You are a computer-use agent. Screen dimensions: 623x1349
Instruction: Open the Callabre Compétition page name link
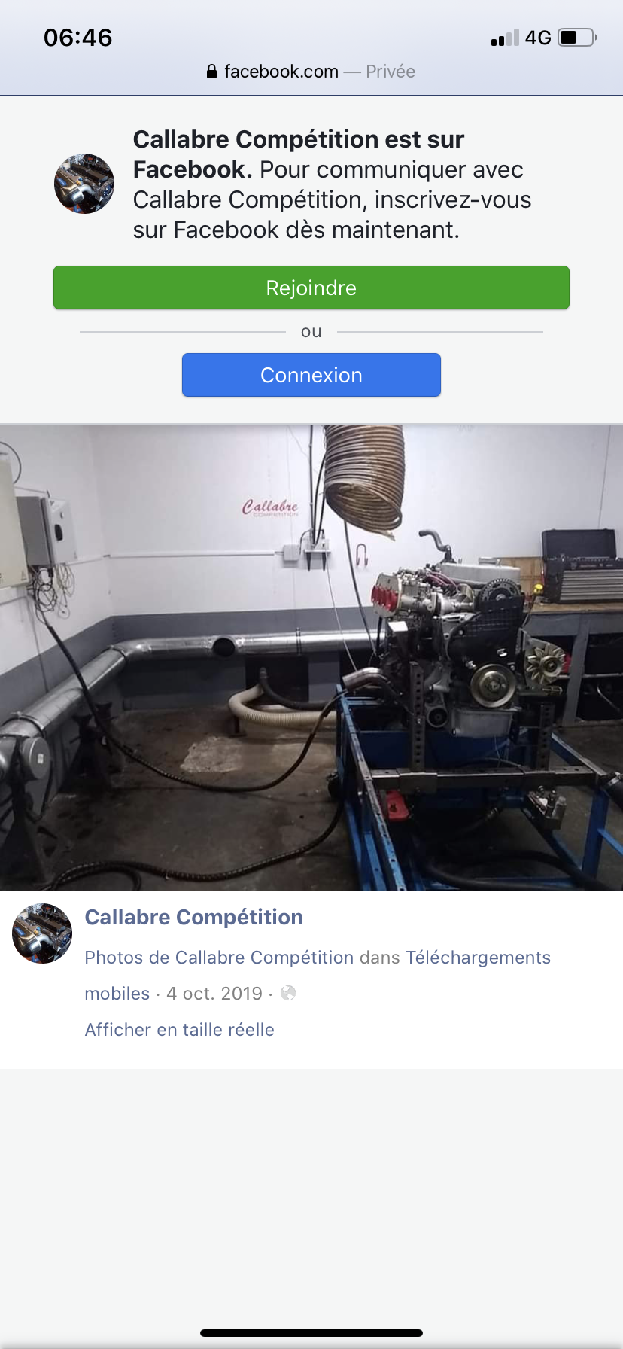[194, 917]
